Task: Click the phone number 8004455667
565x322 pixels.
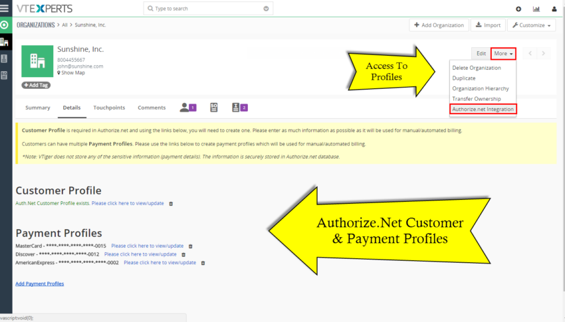Action: (71, 60)
